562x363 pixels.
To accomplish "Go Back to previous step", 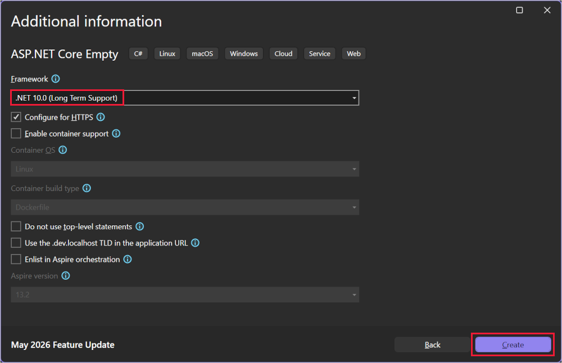I will (x=432, y=344).
